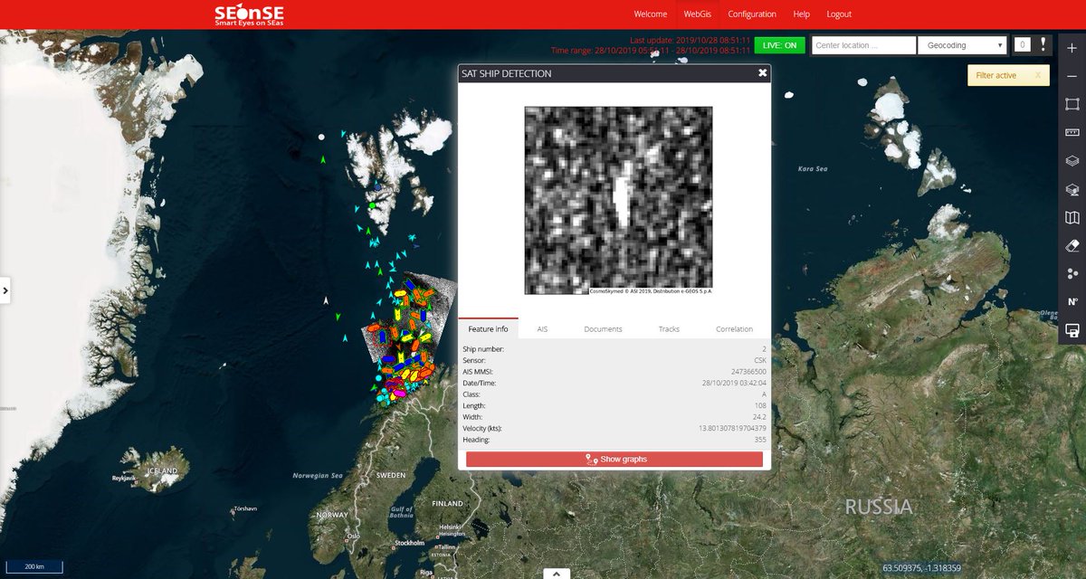Switch to the Tracks tab
1086x579 pixels.
[669, 329]
